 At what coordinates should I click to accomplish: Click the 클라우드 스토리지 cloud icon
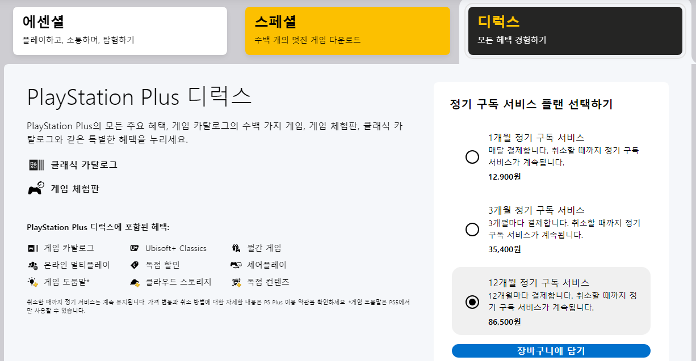(135, 282)
